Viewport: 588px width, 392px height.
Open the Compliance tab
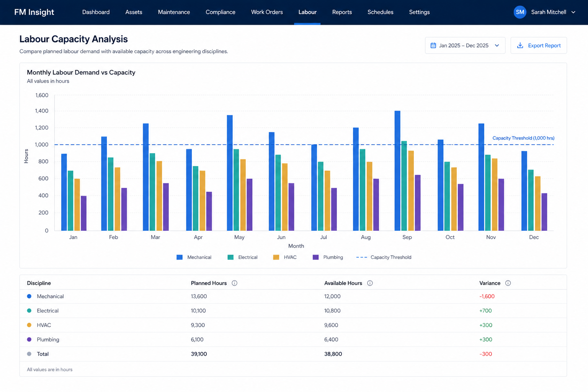pos(220,12)
